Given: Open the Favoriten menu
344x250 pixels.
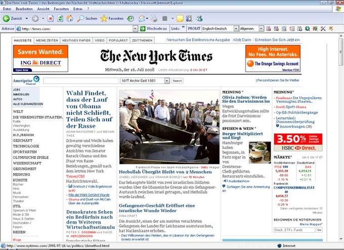Looking at the screenshot, I should 61,9.
